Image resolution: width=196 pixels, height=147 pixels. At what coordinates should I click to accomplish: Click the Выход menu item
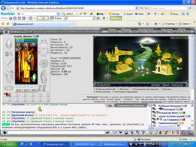click(x=182, y=29)
